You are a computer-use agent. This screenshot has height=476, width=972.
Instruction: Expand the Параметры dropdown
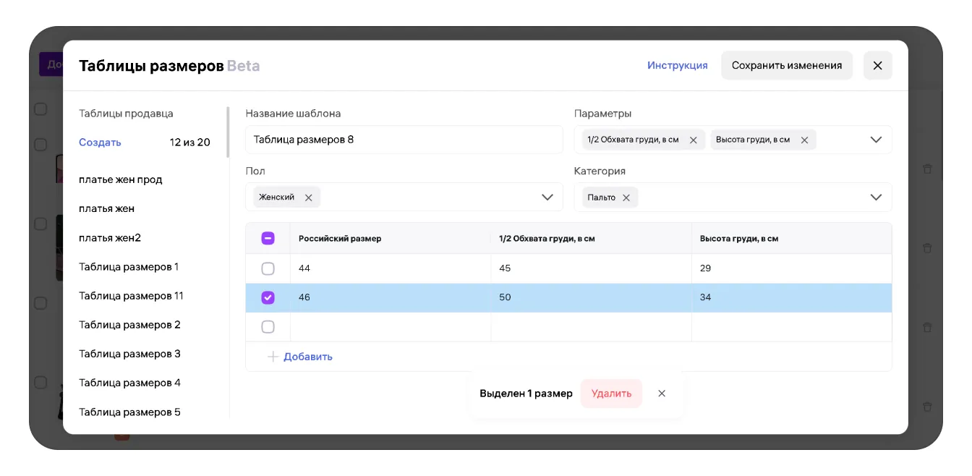coord(876,140)
